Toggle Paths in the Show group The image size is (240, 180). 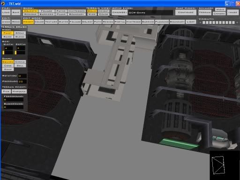tap(61, 11)
